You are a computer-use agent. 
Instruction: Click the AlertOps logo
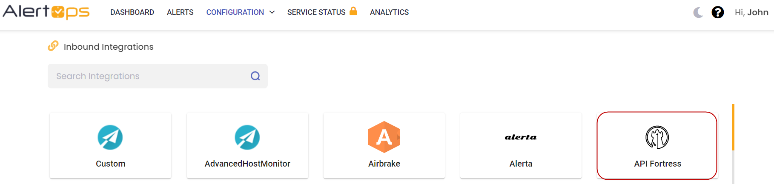(46, 12)
